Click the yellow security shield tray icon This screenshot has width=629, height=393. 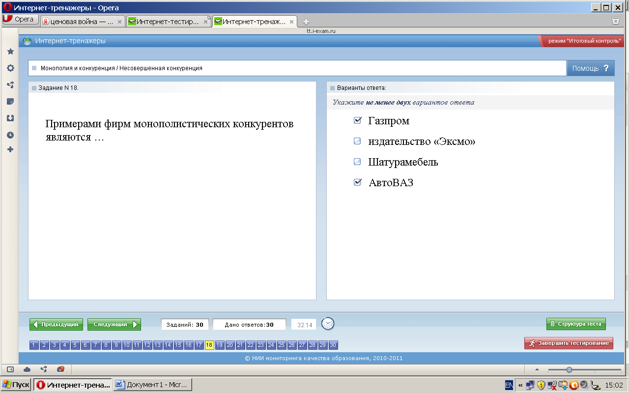point(541,385)
